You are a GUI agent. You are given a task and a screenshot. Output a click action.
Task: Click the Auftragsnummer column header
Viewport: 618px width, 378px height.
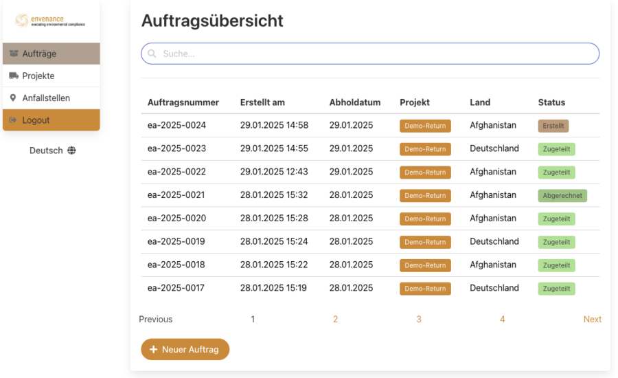(x=183, y=102)
